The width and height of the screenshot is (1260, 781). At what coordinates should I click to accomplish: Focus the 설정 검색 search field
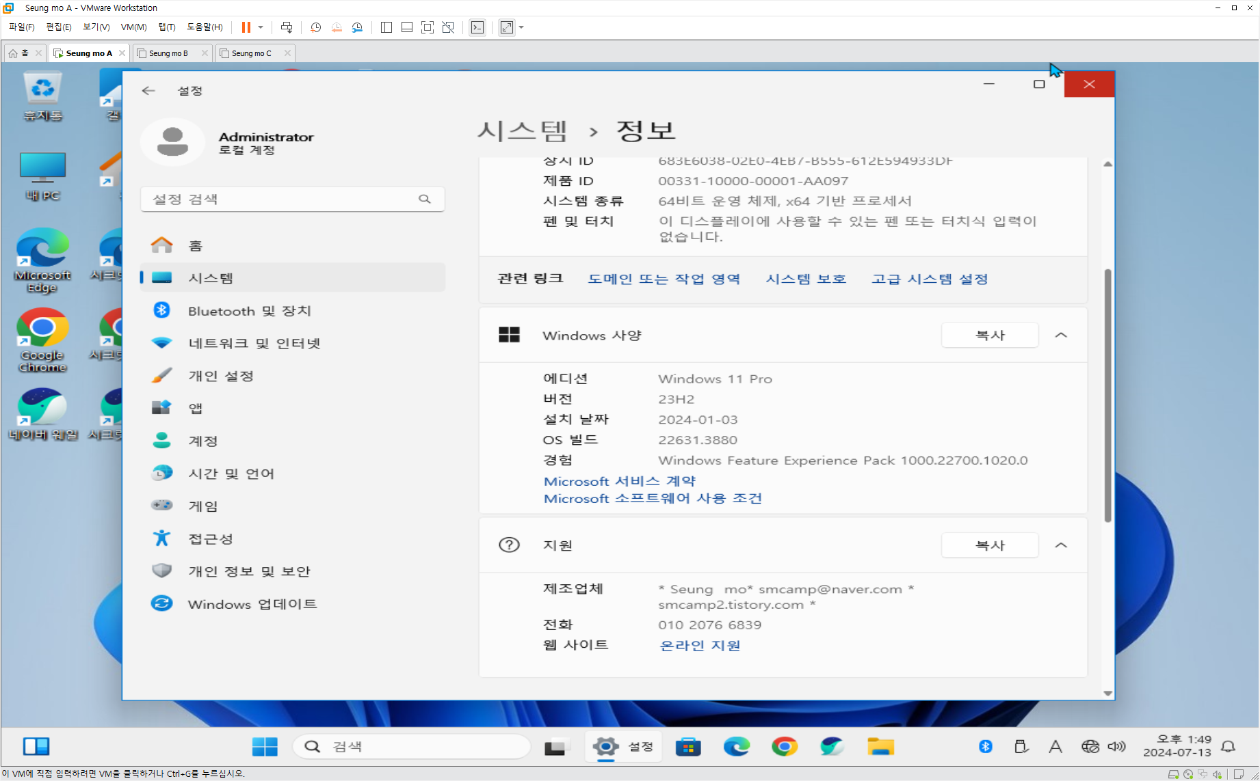293,199
